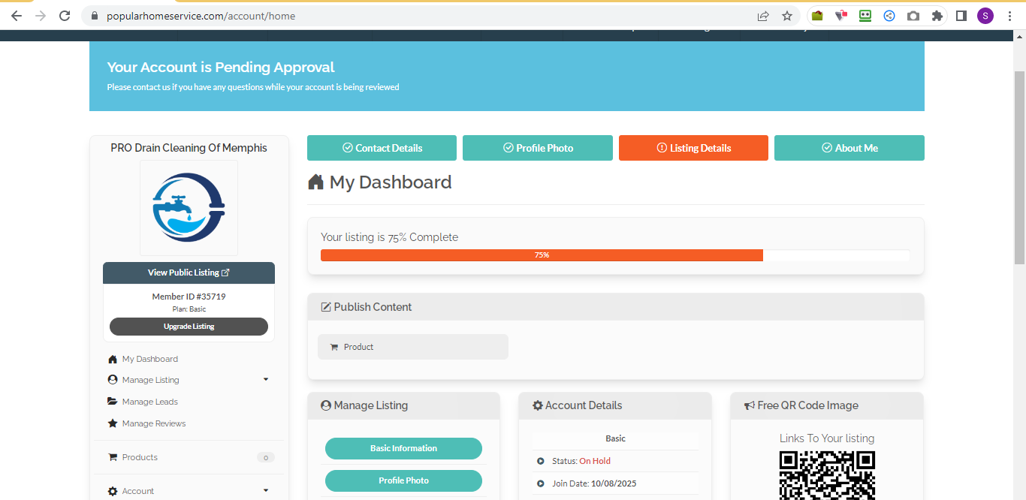Click the red and dark flag extension icon
The image size is (1026, 500).
tap(841, 16)
